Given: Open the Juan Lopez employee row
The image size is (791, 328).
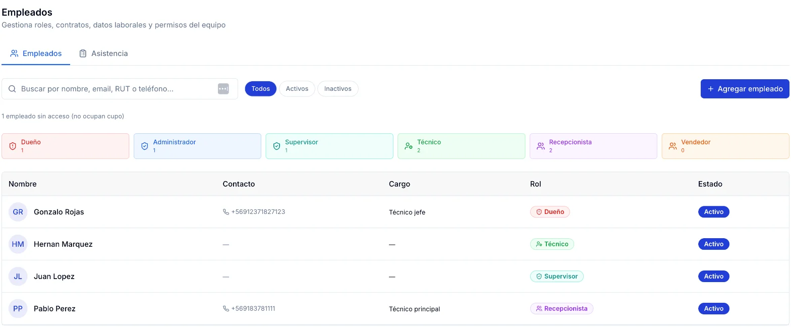Looking at the screenshot, I should pyautogui.click(x=395, y=277).
